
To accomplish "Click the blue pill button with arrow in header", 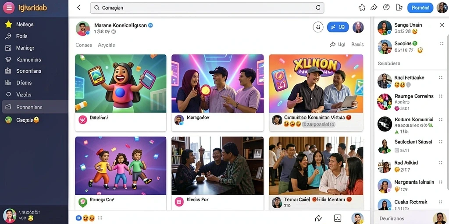I will [338, 27].
